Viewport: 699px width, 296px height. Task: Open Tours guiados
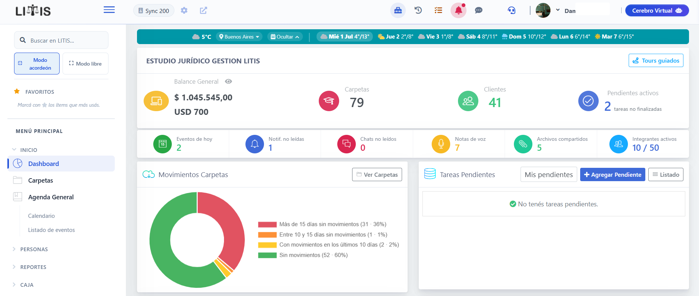point(656,60)
